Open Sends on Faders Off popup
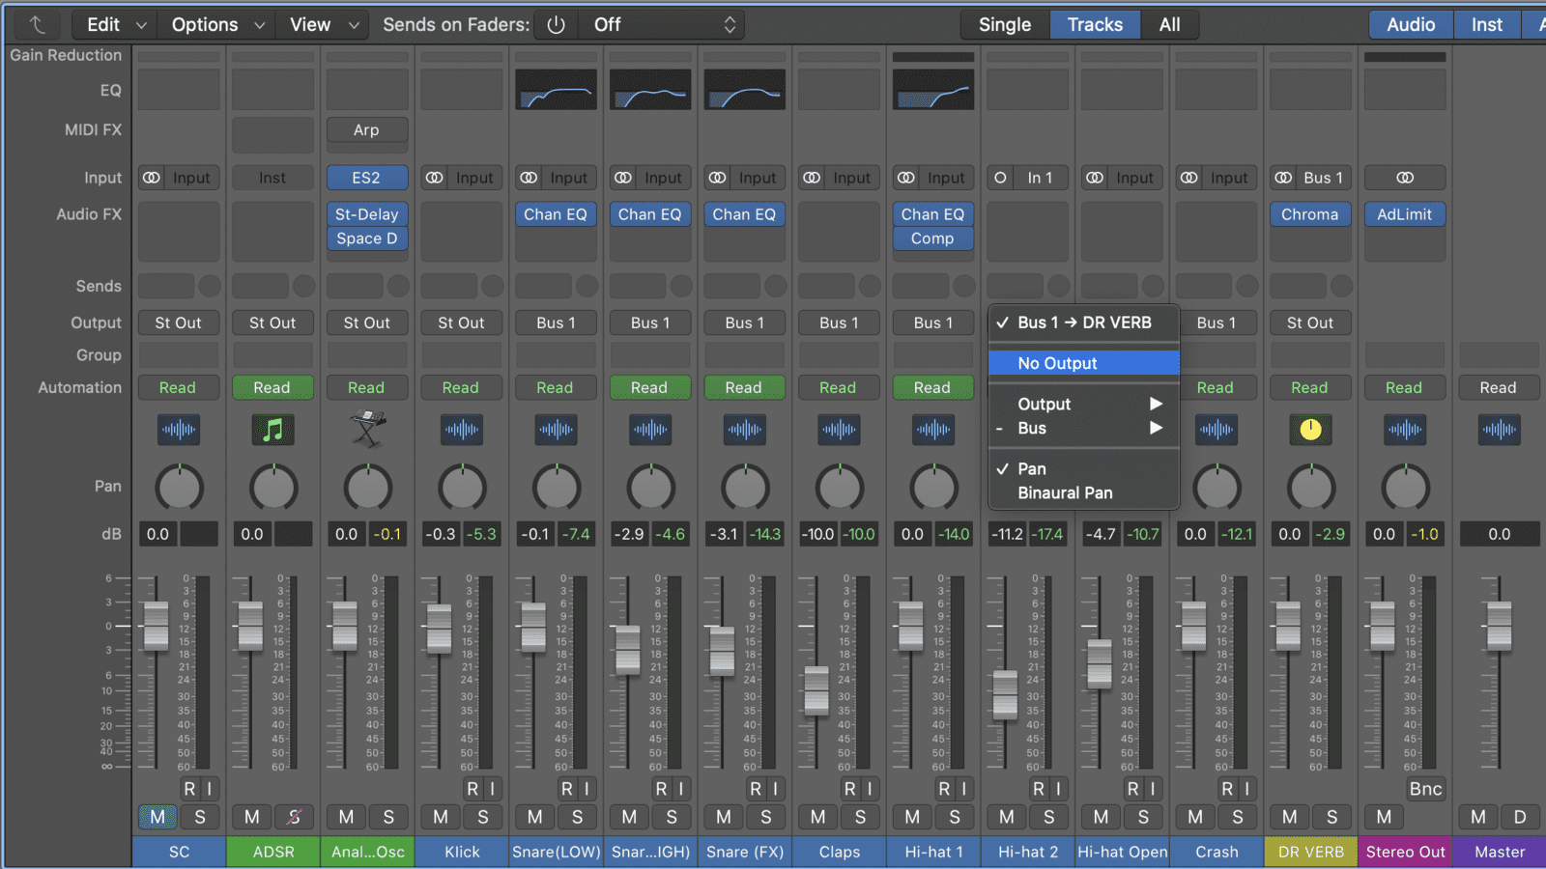 point(664,25)
